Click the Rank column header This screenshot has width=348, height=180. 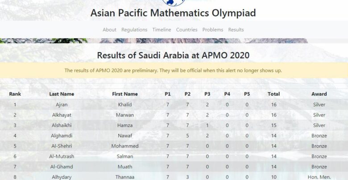click(15, 94)
